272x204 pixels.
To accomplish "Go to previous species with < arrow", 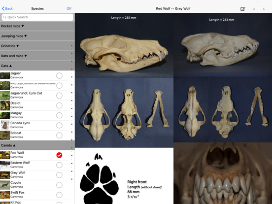I will pyautogui.click(x=254, y=9).
